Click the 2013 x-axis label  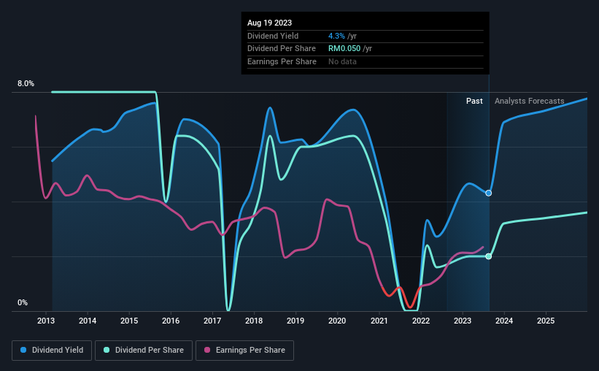(46, 321)
